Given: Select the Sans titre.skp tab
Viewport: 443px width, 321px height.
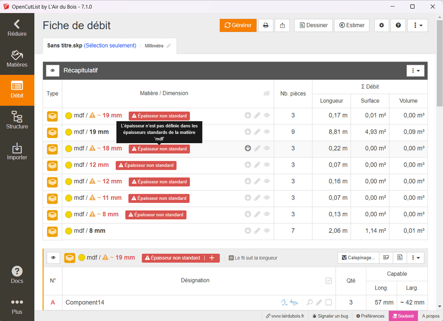Looking at the screenshot, I should pyautogui.click(x=64, y=45).
